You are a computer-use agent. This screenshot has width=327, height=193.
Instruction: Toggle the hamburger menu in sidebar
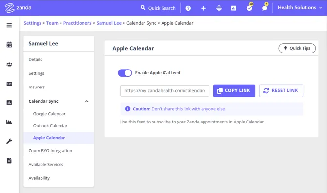(x=9, y=25)
